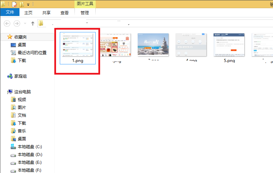Image resolution: width=273 pixels, height=173 pixels.
Task: Click the 最近访问的位置 icon
Action: point(13,52)
